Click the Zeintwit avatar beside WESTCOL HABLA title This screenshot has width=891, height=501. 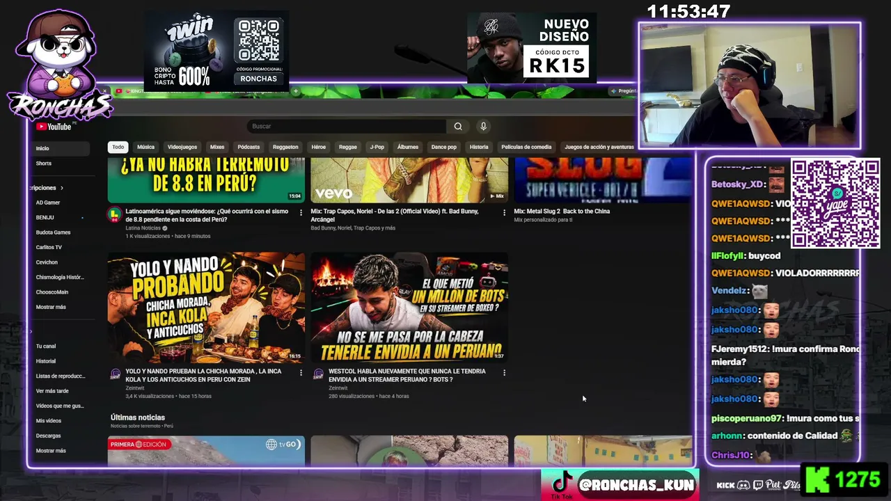[318, 374]
